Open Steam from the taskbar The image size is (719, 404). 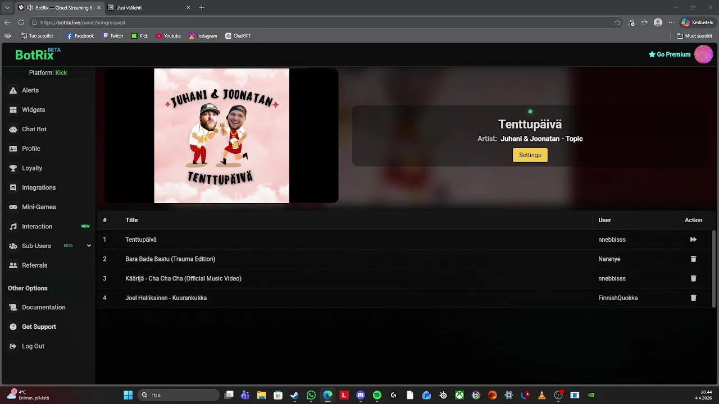(x=294, y=395)
